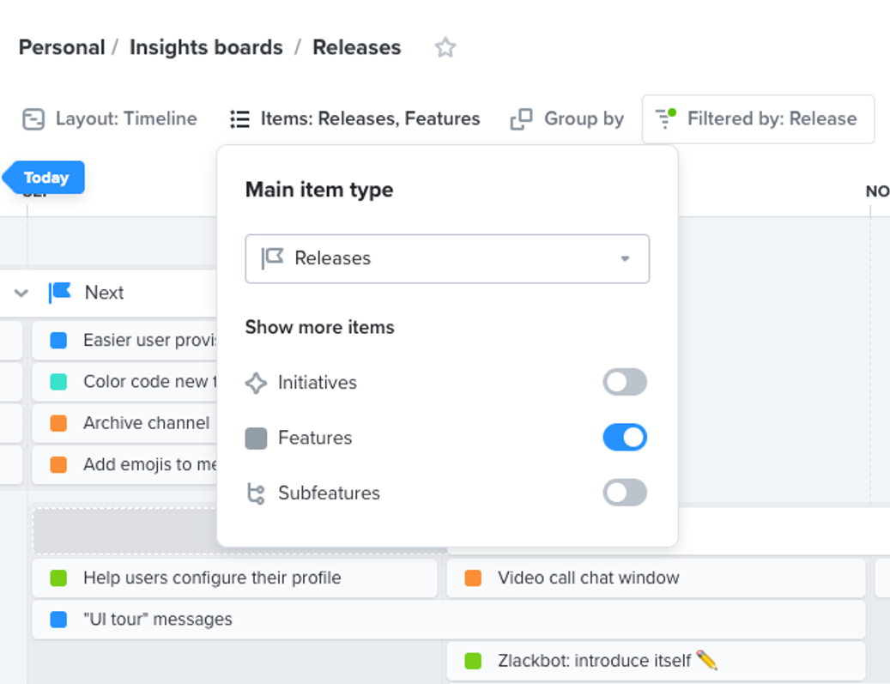This screenshot has width=890, height=684.
Task: Click the Today marker on the timeline
Action: pyautogui.click(x=43, y=178)
